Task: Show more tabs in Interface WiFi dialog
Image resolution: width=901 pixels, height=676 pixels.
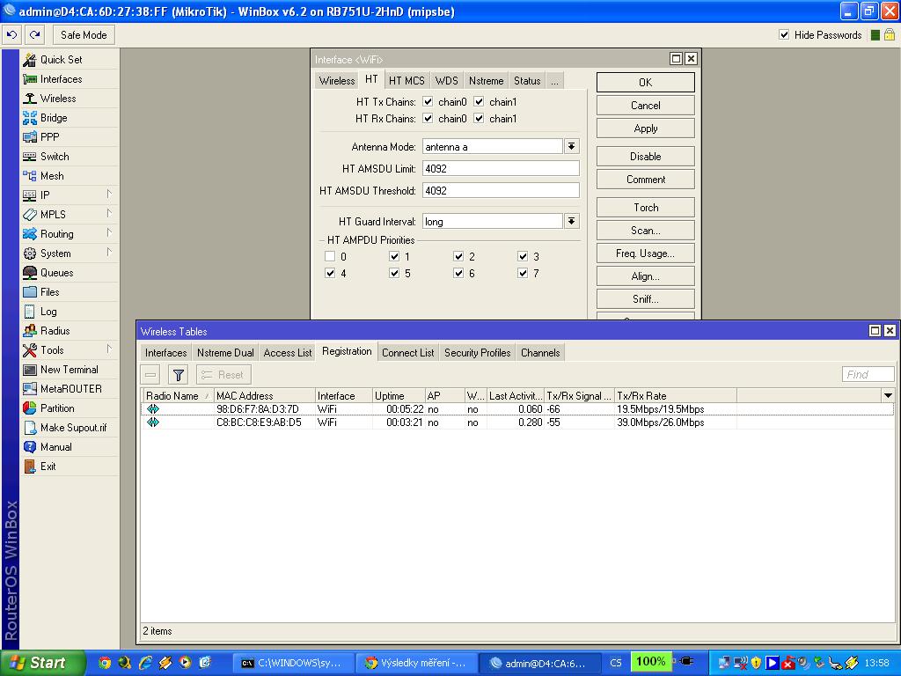Action: coord(554,81)
